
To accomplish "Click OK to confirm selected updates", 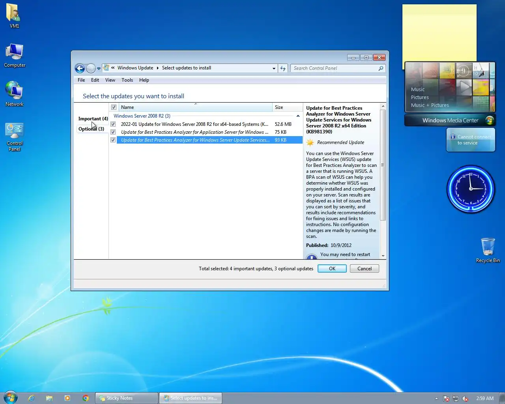I will 332,269.
